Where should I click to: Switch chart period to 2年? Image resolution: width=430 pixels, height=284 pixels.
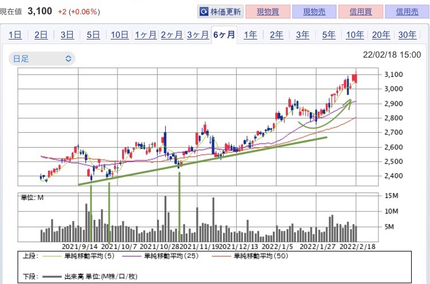(276, 35)
